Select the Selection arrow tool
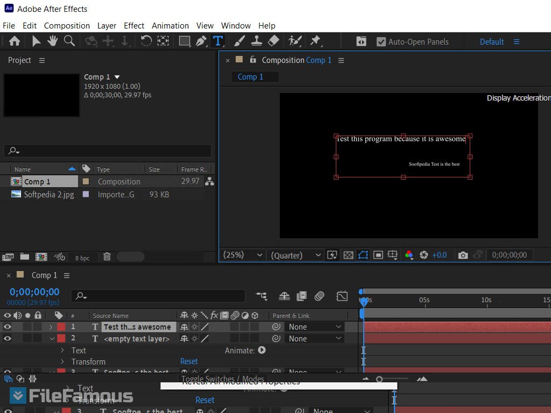Viewport: 551px width, 413px height. (x=36, y=41)
